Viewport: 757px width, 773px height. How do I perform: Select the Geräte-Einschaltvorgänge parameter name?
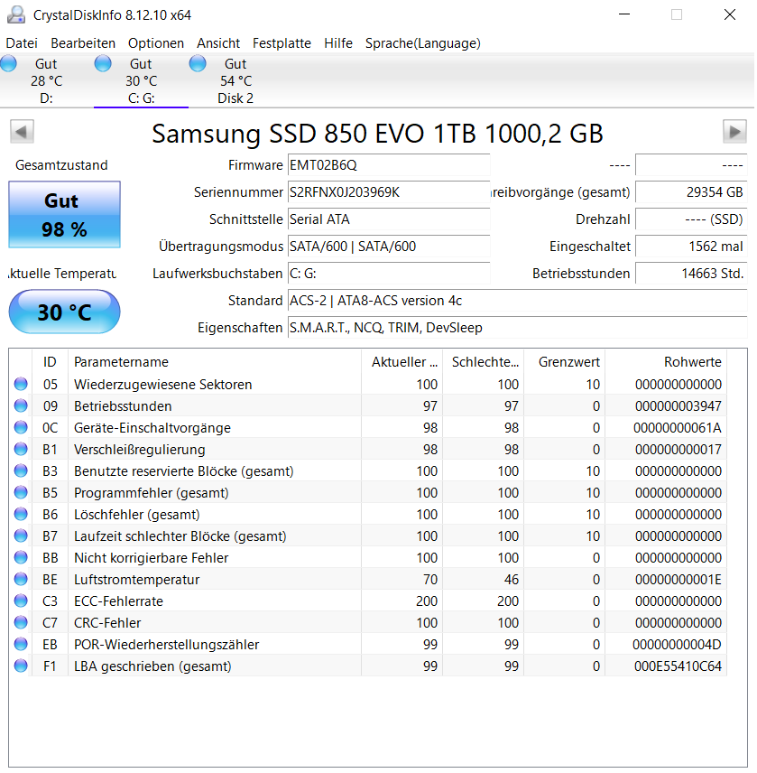(152, 427)
